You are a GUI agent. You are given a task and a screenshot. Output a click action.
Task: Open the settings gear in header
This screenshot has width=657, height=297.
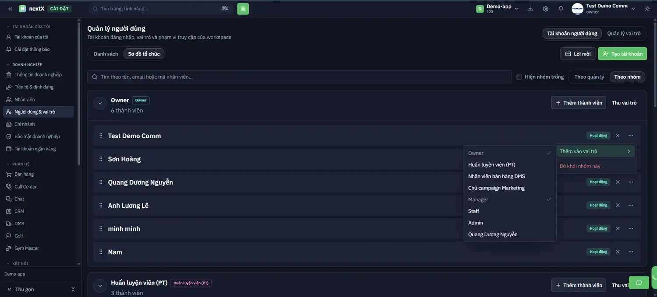click(545, 9)
